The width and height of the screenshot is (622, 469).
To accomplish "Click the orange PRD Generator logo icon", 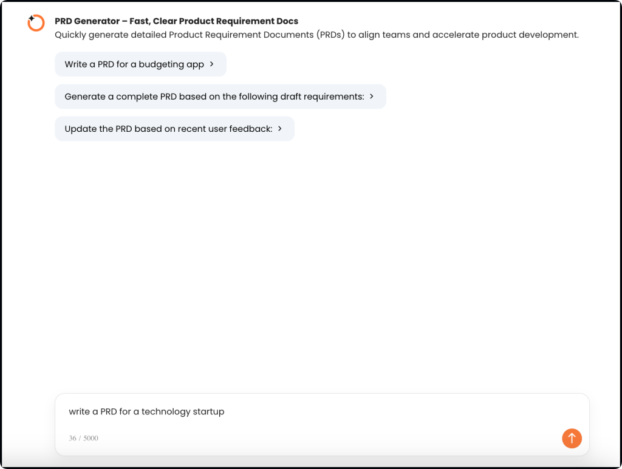I will (36, 23).
